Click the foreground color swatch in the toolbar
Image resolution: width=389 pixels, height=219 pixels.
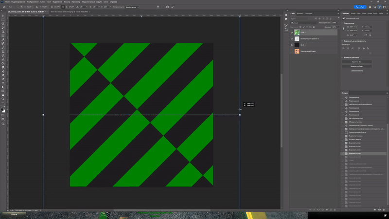click(x=3, y=109)
